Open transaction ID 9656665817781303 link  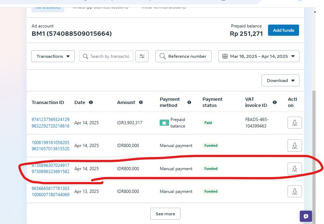pyautogui.click(x=51, y=188)
